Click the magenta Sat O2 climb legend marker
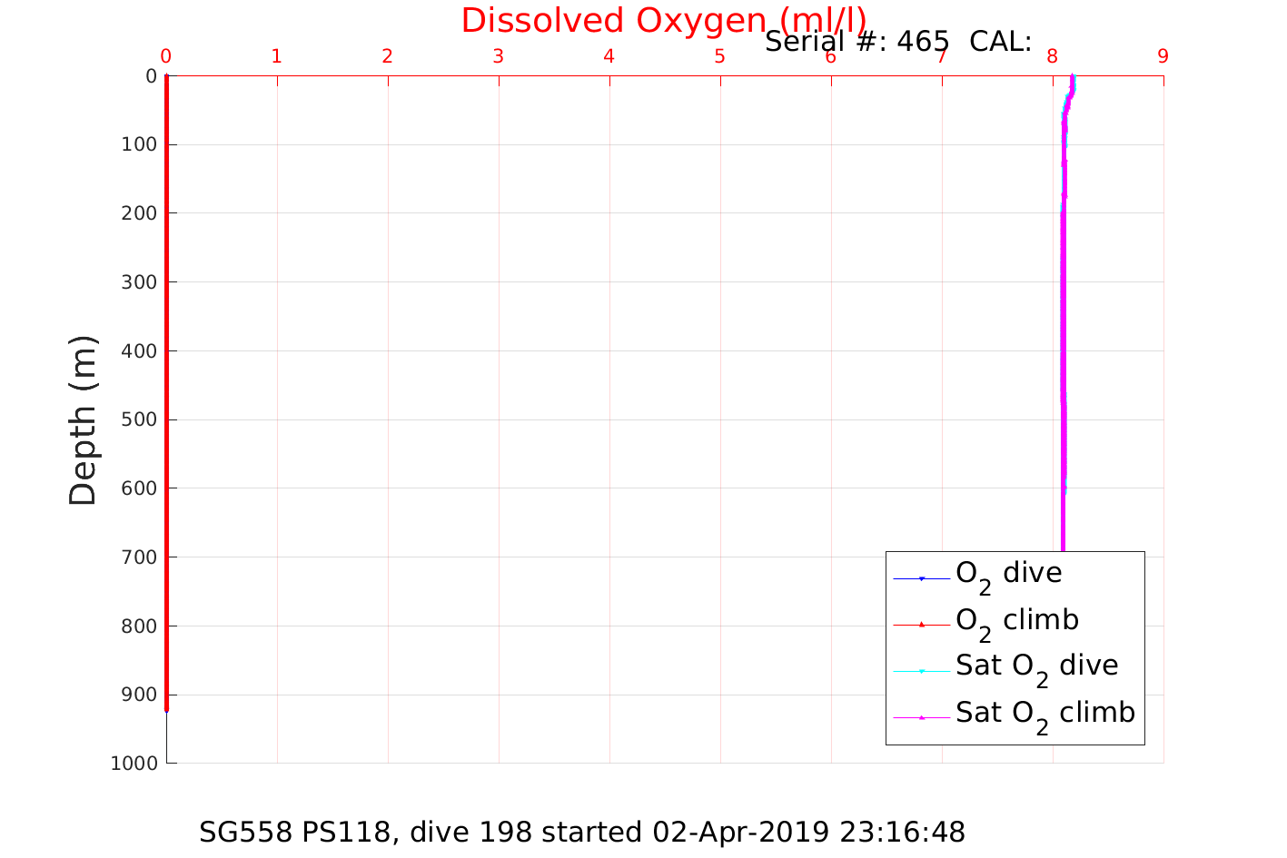Screen dimensions: 1287x858 (921, 717)
